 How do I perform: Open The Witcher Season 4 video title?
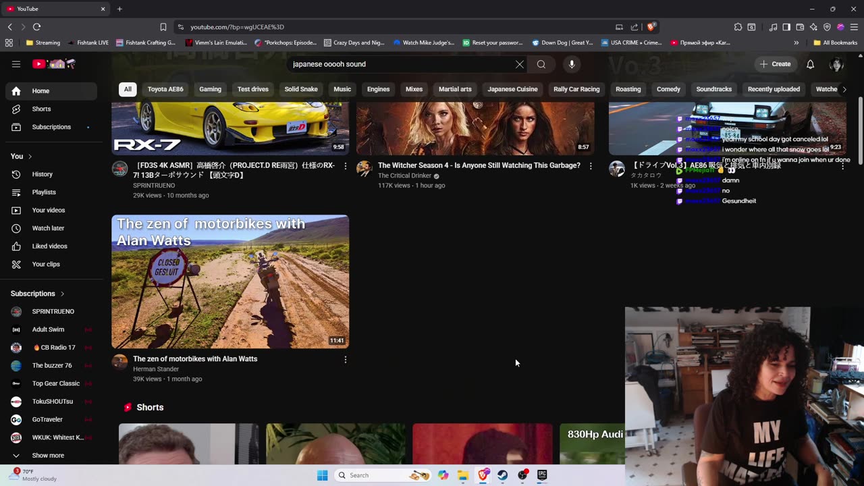[479, 165]
